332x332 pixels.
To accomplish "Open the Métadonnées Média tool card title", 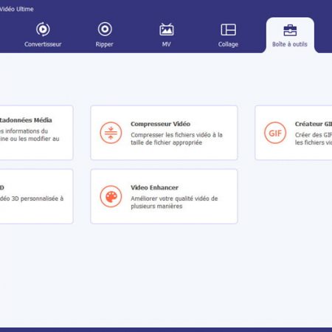I will coord(26,120).
